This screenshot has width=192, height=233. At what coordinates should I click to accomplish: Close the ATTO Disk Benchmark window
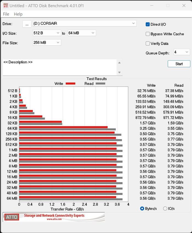184,6
